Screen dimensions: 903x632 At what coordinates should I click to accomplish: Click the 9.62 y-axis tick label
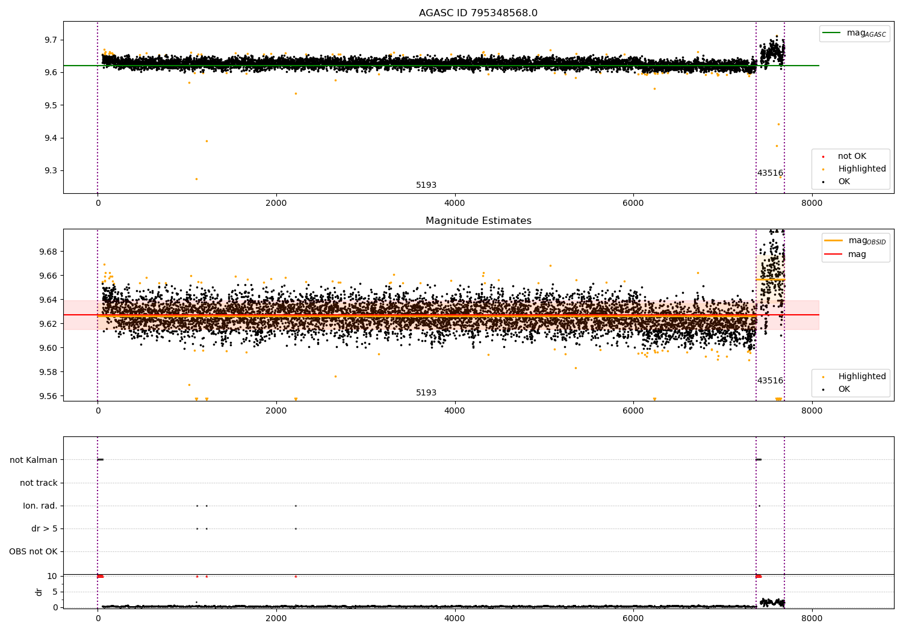[48, 324]
